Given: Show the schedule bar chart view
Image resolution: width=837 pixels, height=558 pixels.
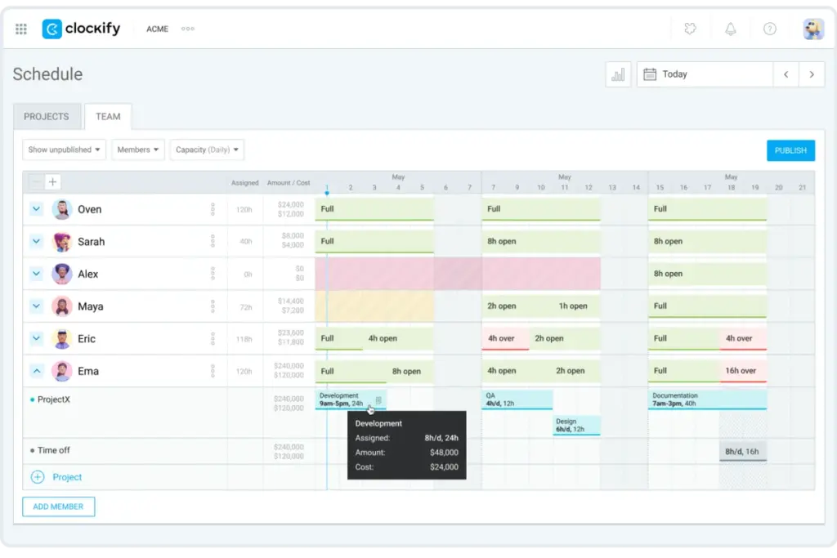Looking at the screenshot, I should 618,74.
